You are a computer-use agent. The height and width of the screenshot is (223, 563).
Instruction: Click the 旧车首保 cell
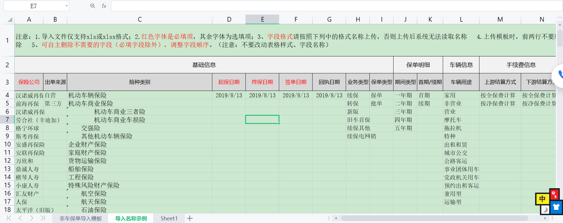tap(358, 120)
